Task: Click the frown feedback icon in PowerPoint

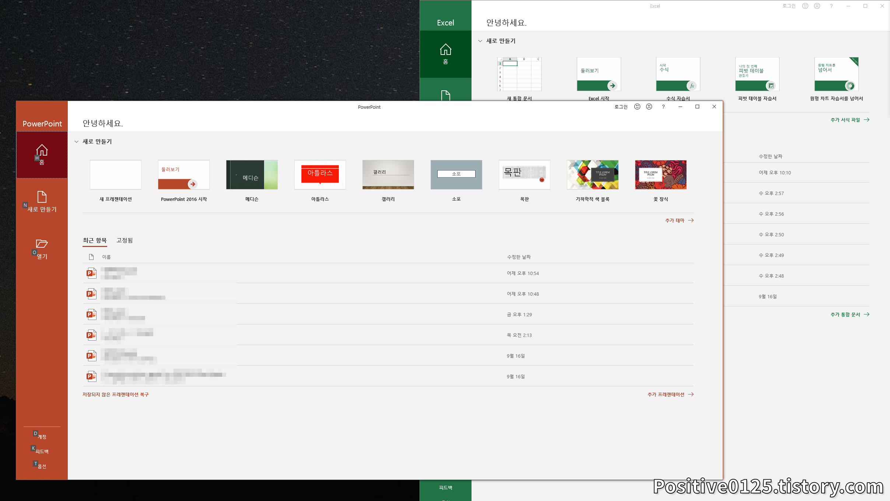Action: 649,107
